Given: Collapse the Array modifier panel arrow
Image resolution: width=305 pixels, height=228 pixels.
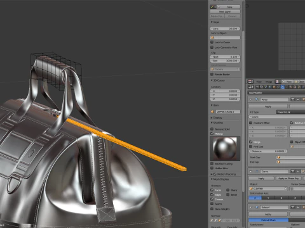Looking at the screenshot, I should point(251,99).
